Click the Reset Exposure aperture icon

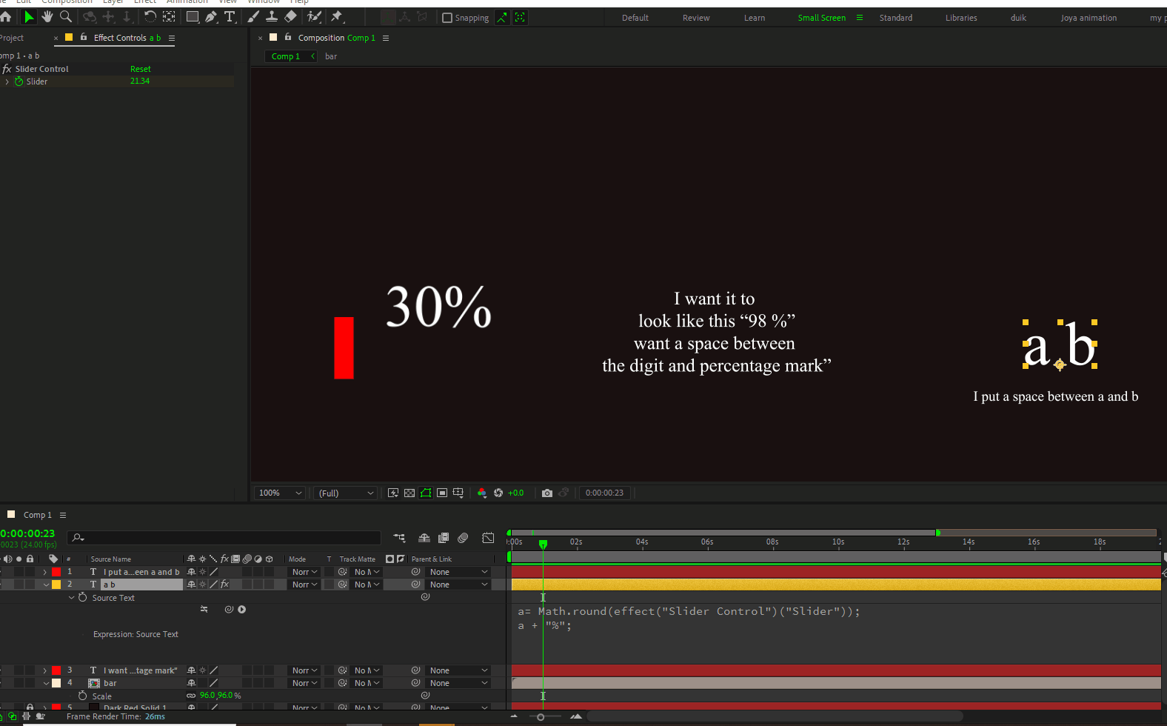(x=498, y=493)
